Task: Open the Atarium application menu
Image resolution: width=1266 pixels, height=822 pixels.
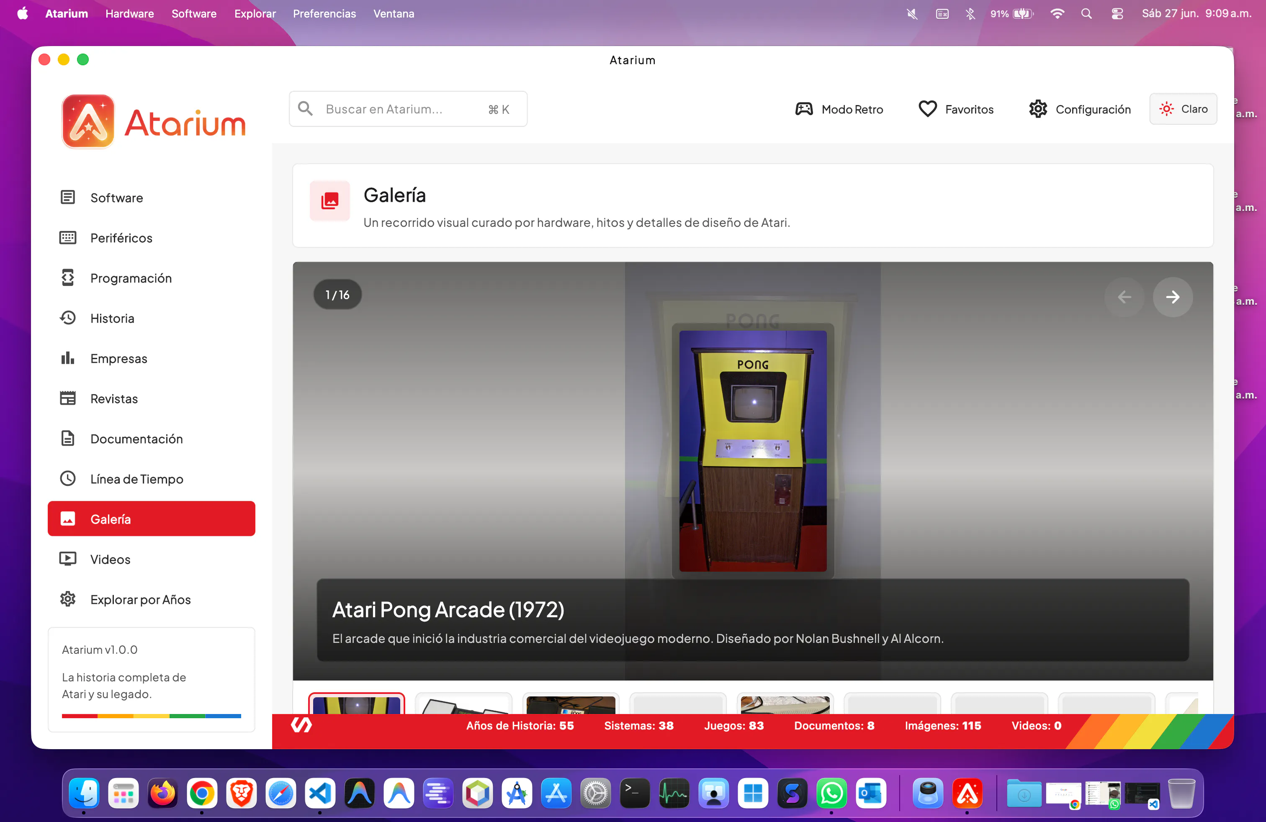Action: (67, 13)
